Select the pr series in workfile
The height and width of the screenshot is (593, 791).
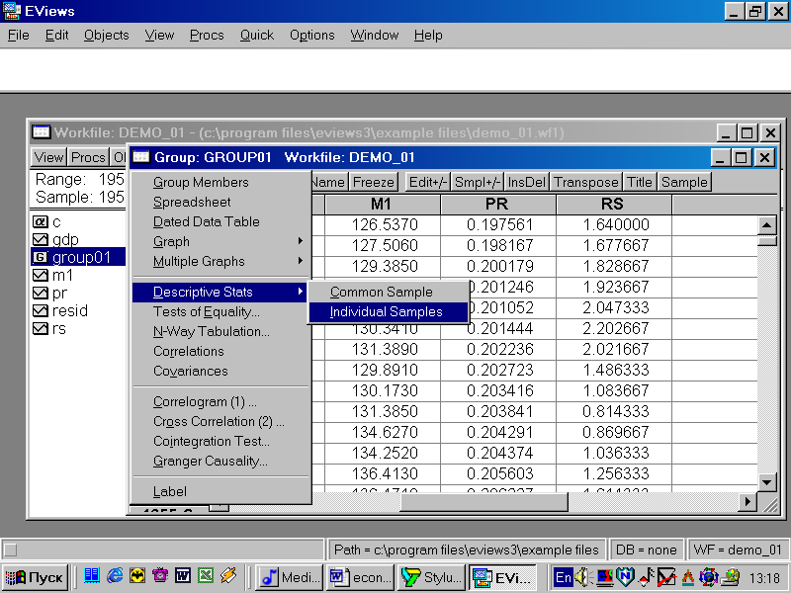tap(49, 293)
